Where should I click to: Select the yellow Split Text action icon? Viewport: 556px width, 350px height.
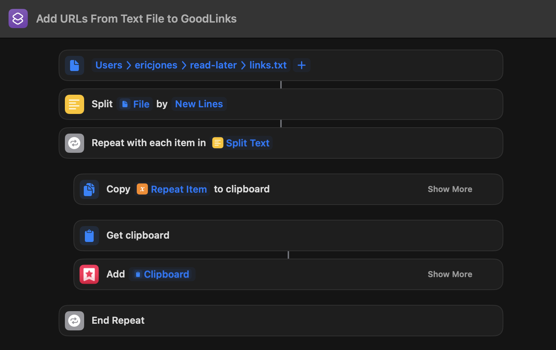coord(74,104)
